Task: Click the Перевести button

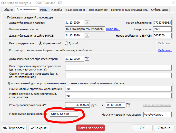Action: pos(14,128)
